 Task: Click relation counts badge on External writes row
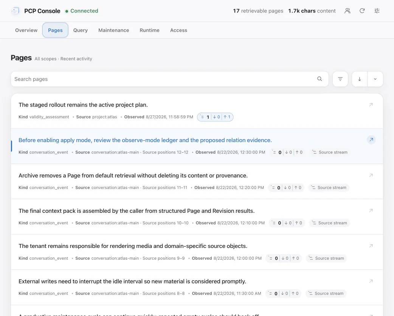coord(283,293)
